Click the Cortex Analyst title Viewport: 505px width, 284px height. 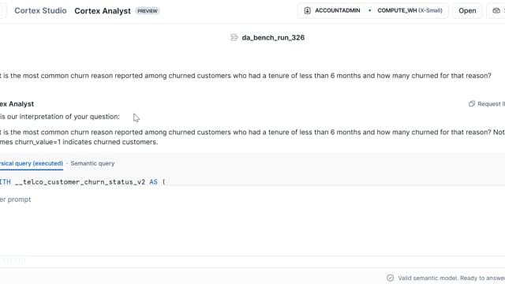tap(103, 11)
